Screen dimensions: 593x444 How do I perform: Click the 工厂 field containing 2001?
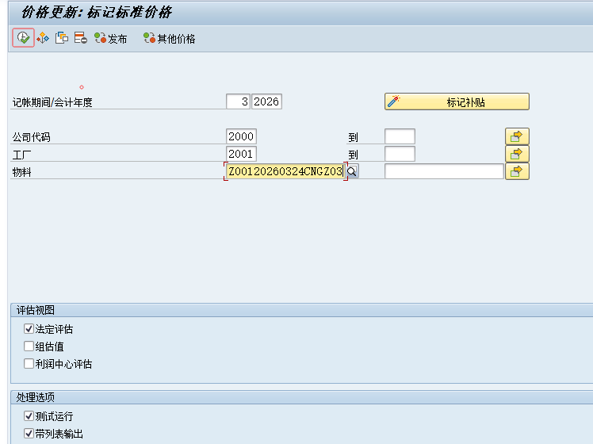pyautogui.click(x=241, y=154)
